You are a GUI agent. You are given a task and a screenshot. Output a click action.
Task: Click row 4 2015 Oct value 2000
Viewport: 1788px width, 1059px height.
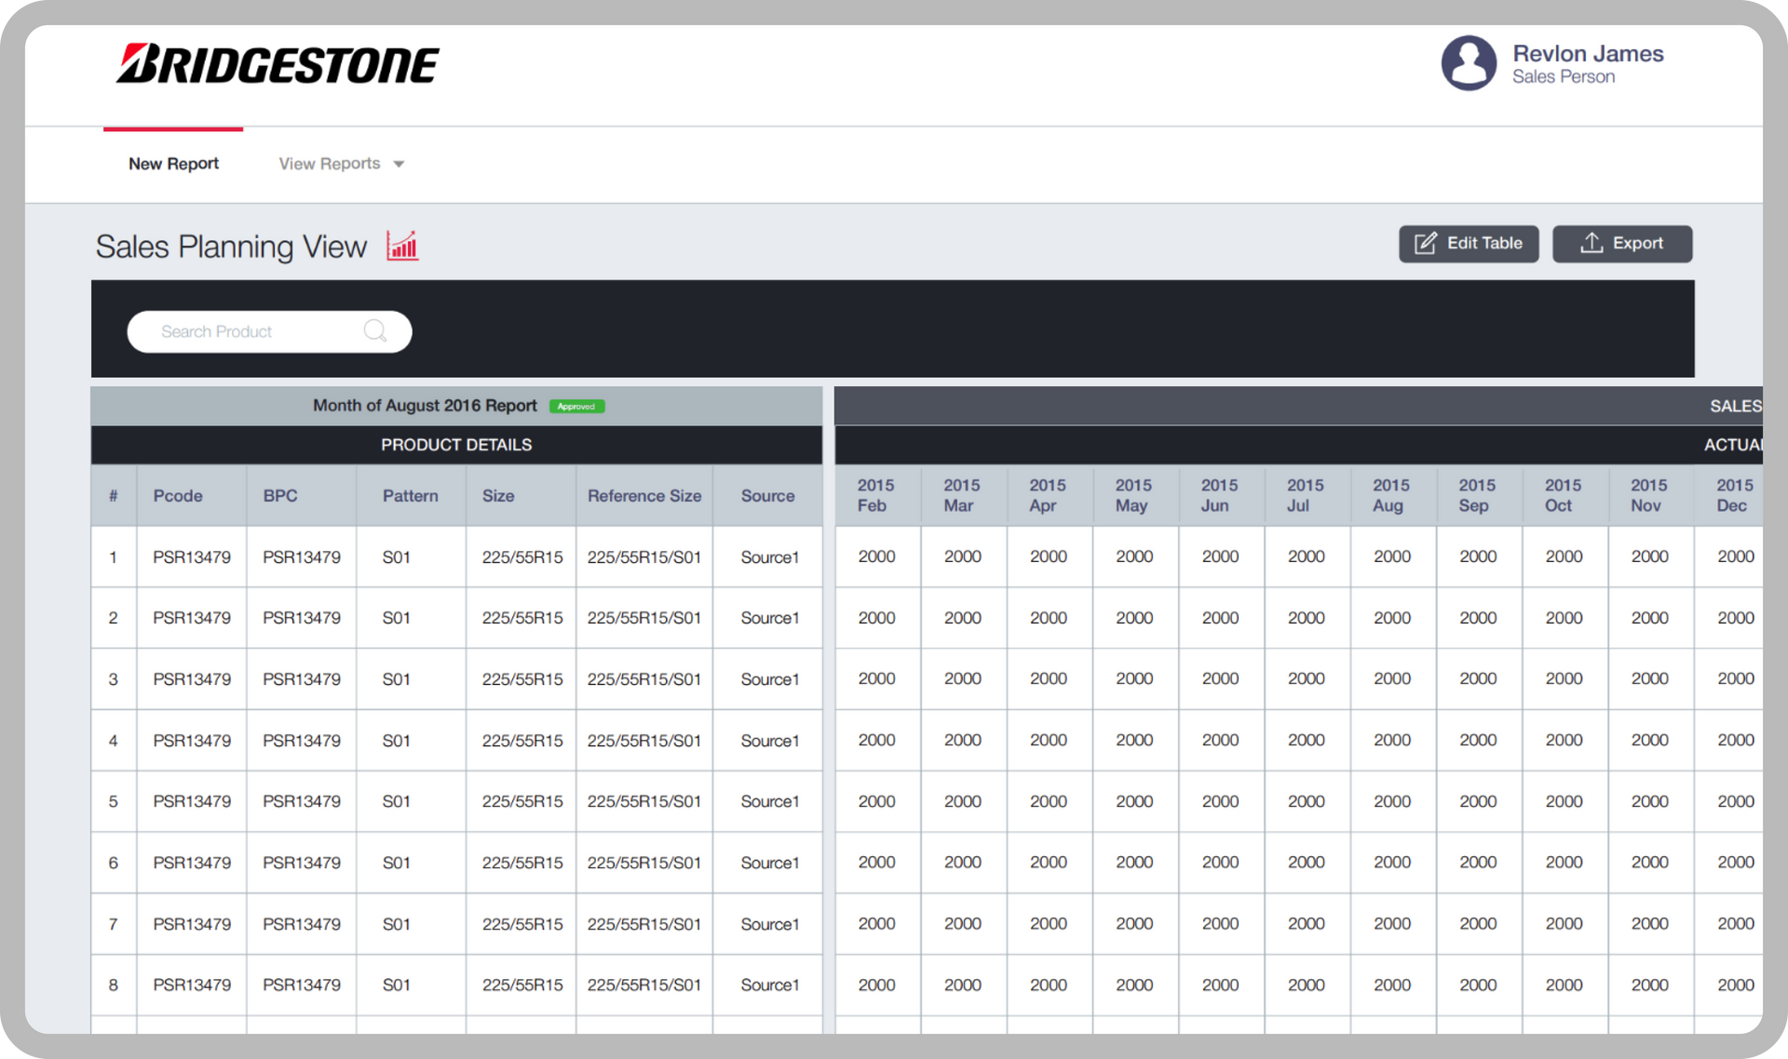(1564, 740)
